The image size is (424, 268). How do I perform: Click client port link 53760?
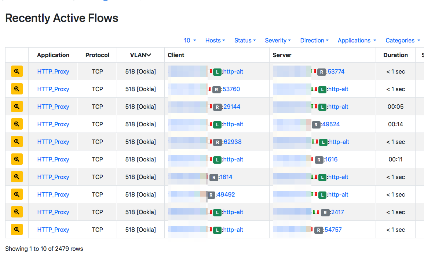click(231, 89)
